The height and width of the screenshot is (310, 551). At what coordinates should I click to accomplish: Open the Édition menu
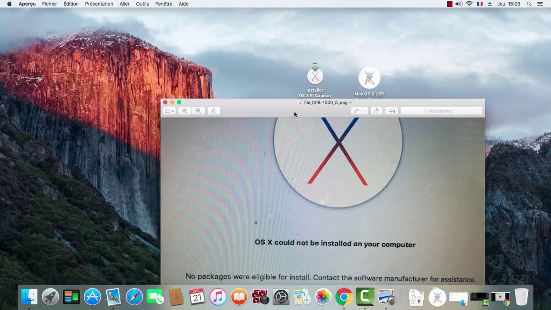tap(71, 4)
